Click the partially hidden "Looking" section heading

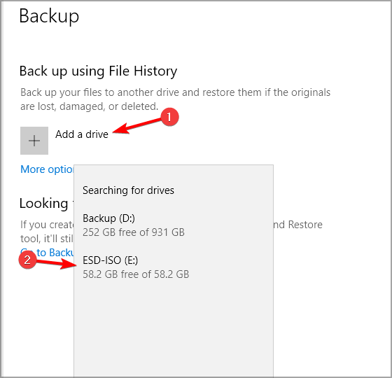44,203
